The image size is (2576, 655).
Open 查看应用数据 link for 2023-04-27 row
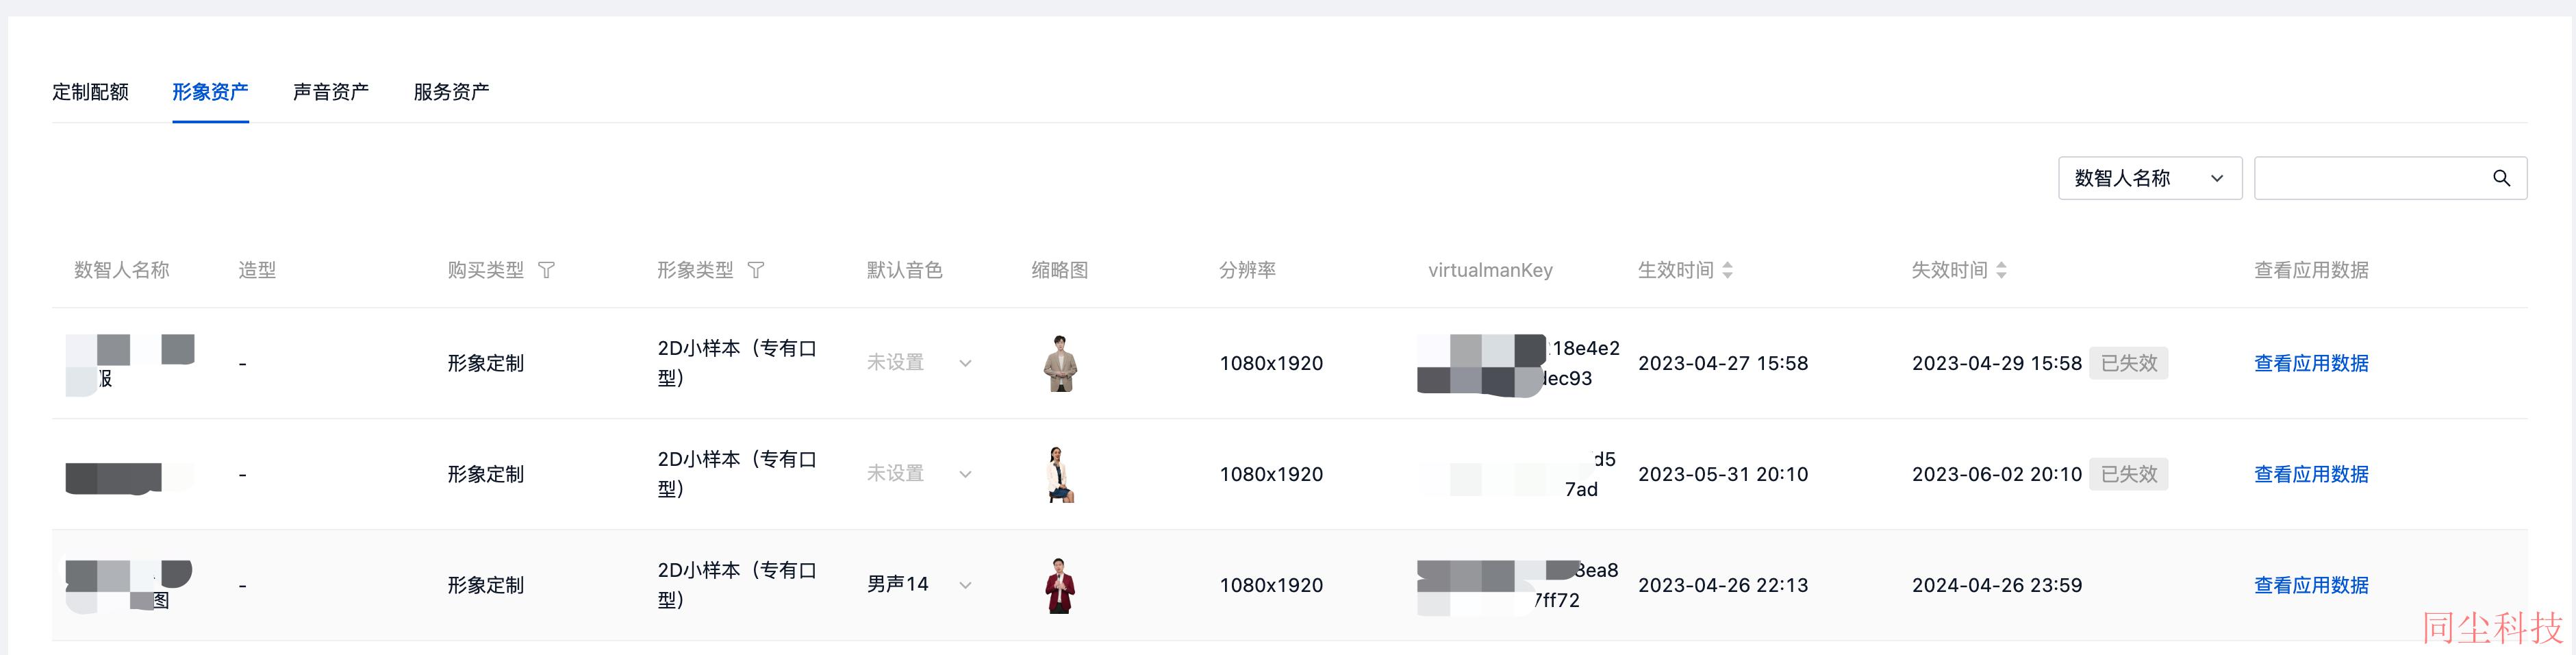(2311, 363)
